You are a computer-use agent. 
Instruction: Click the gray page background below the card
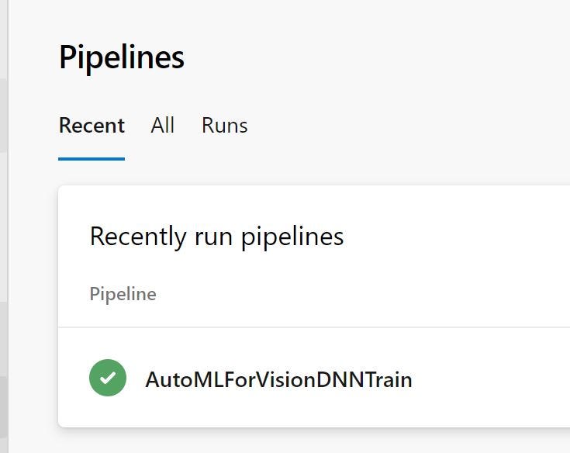pyautogui.click(x=310, y=441)
